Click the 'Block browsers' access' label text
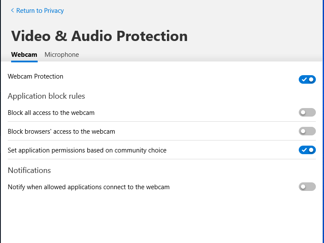The width and height of the screenshot is (324, 243). click(61, 132)
